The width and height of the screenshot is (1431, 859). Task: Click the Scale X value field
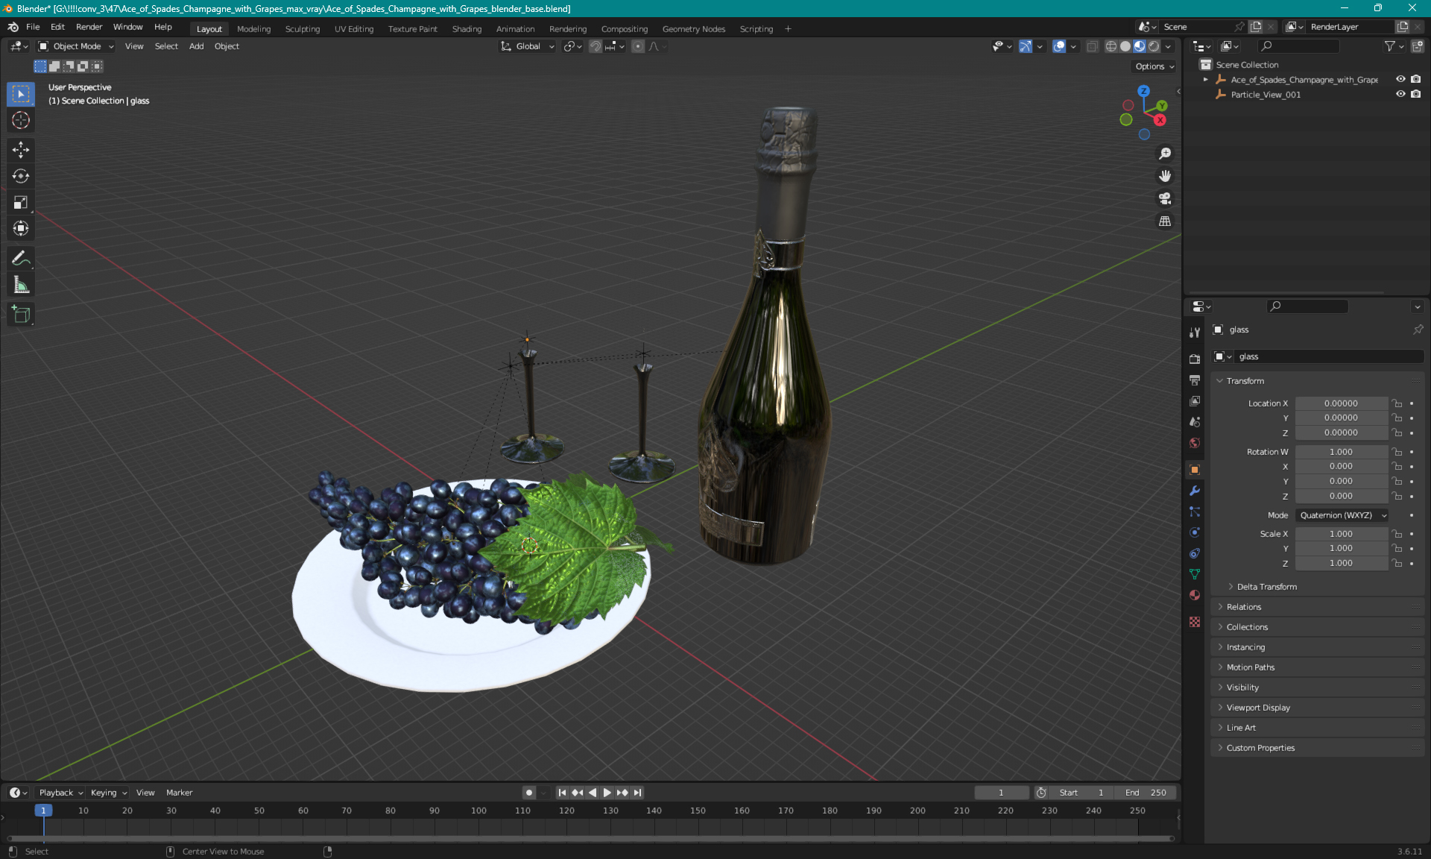1342,534
